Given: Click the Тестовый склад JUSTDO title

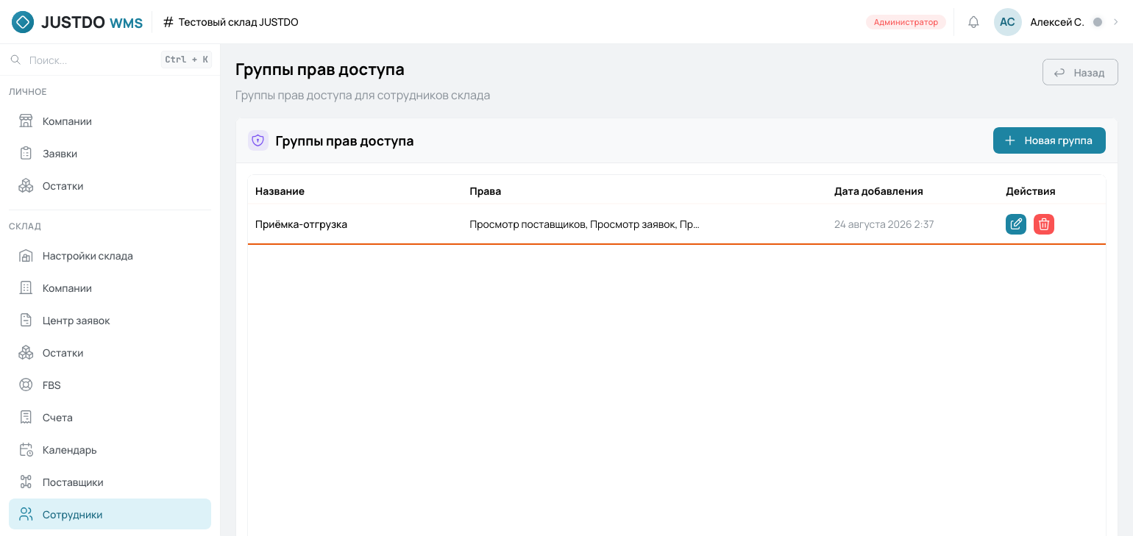Looking at the screenshot, I should coord(238,22).
